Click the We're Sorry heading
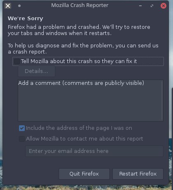 pos(26,19)
